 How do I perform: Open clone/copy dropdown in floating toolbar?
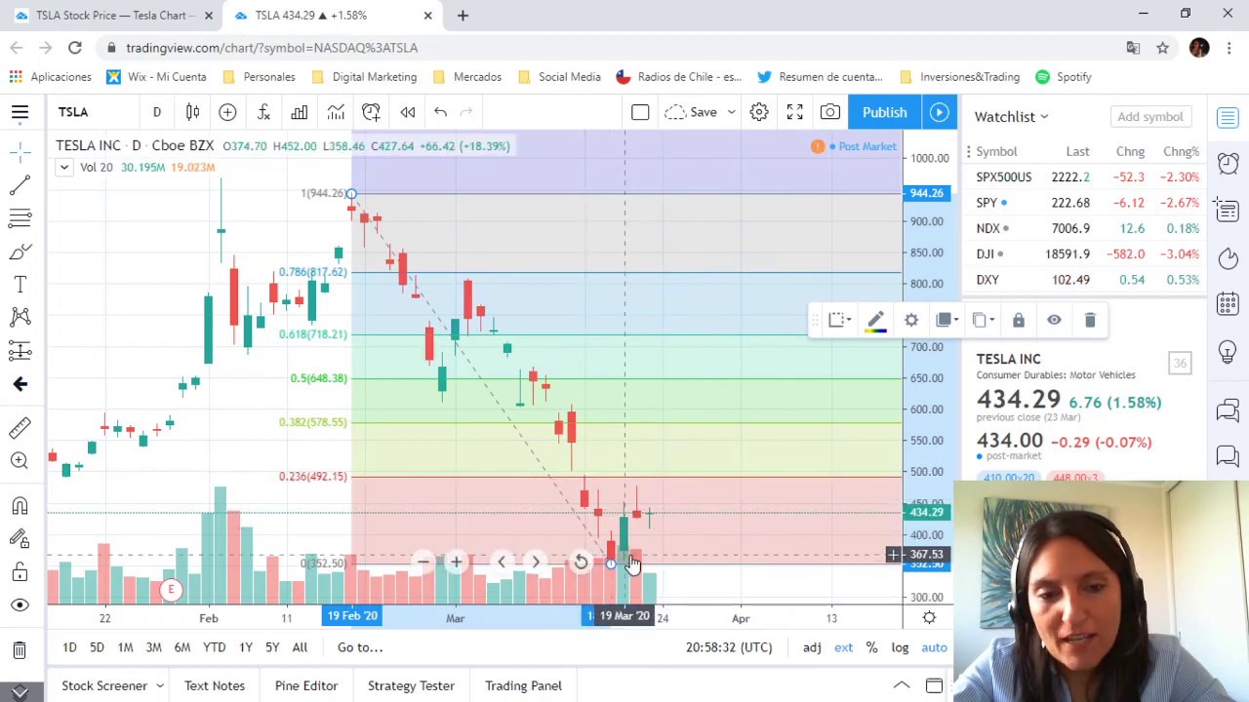coord(983,320)
